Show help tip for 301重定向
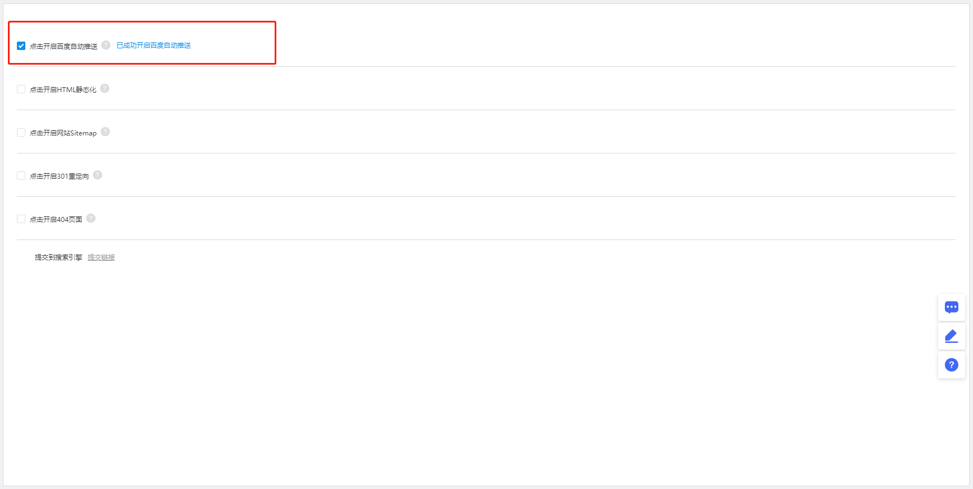Viewport: 973px width, 489px height. point(97,175)
